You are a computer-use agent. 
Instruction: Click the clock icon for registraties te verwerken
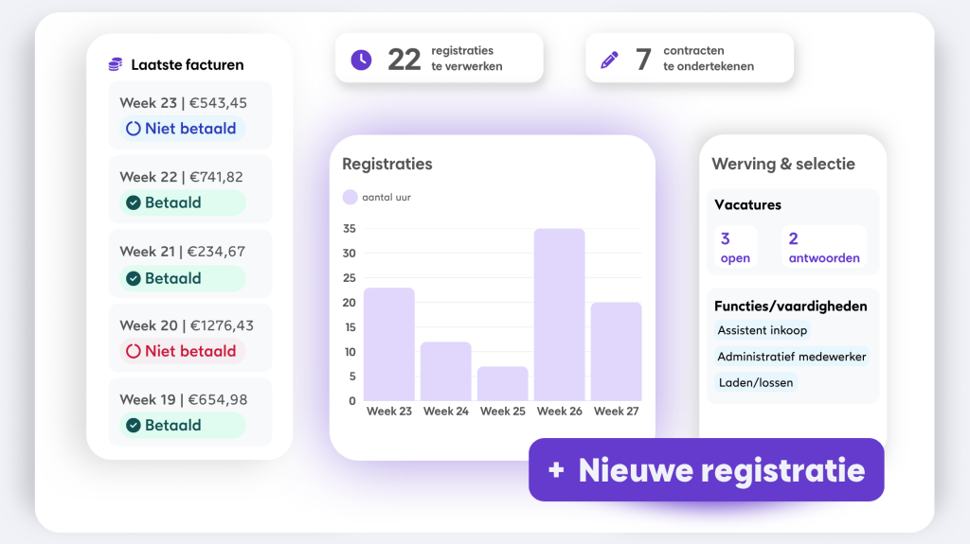click(361, 60)
